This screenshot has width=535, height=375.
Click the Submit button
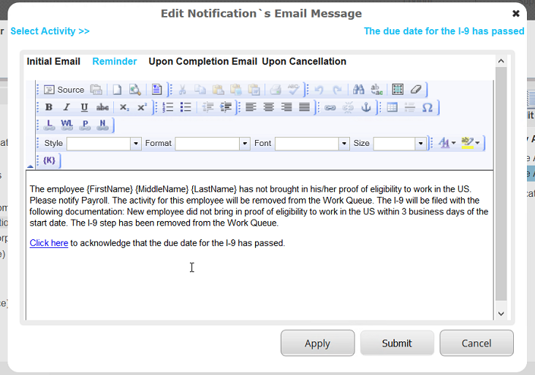[397, 343]
